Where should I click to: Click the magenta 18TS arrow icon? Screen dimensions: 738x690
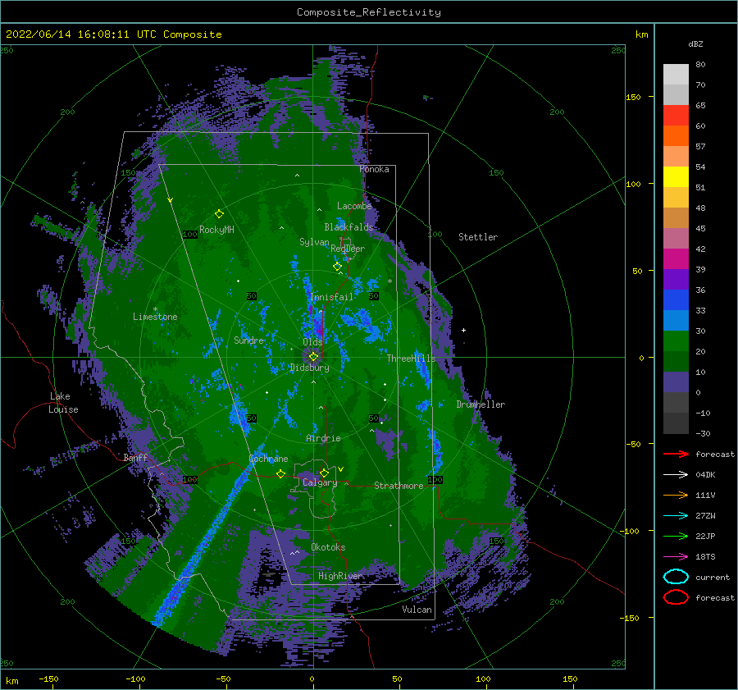676,557
